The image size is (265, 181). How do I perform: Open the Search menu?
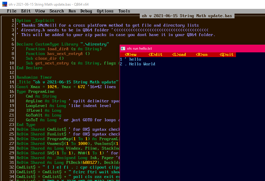(57, 11)
